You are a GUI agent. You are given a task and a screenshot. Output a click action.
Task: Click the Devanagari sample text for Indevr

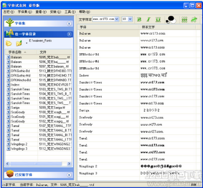(154, 75)
